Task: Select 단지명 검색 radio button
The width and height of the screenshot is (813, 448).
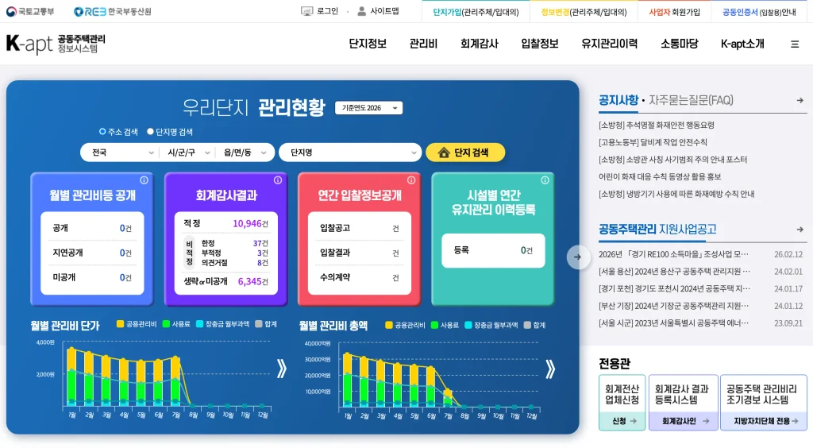Action: point(150,132)
